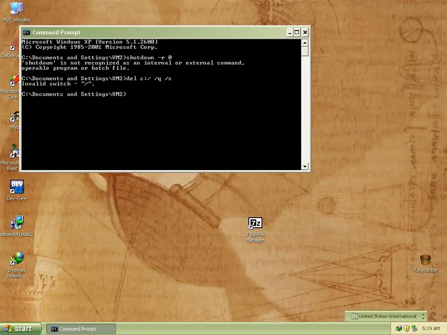Image resolution: width=447 pixels, height=335 pixels.
Task: Click the Internet Download Manager tray icon
Action: 399,328
